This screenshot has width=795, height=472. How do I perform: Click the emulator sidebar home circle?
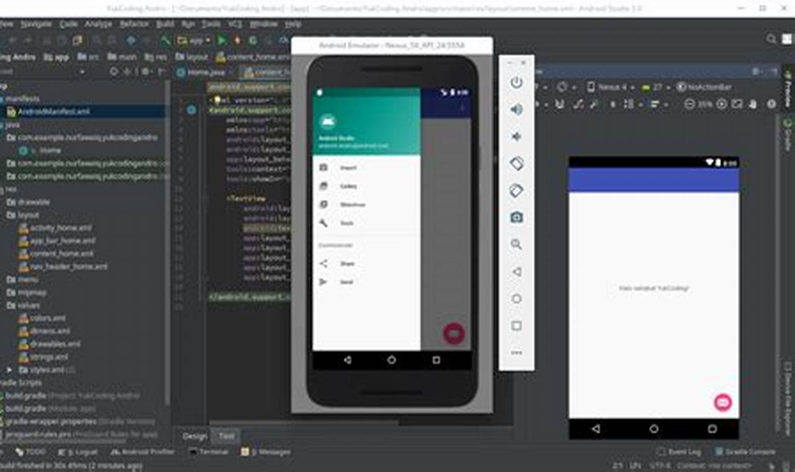pos(516,299)
